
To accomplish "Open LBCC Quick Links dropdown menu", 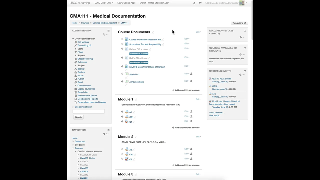I will tap(104, 3).
